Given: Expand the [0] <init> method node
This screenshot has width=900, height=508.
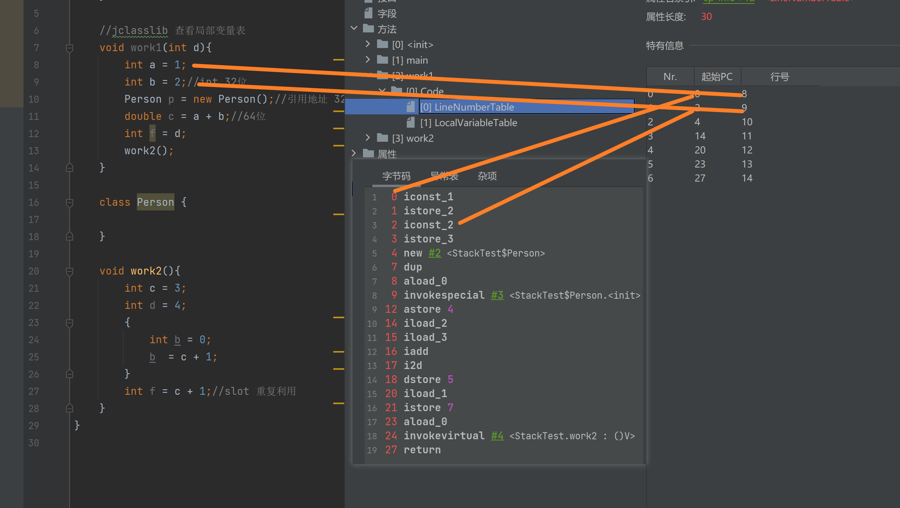Looking at the screenshot, I should pyautogui.click(x=368, y=44).
